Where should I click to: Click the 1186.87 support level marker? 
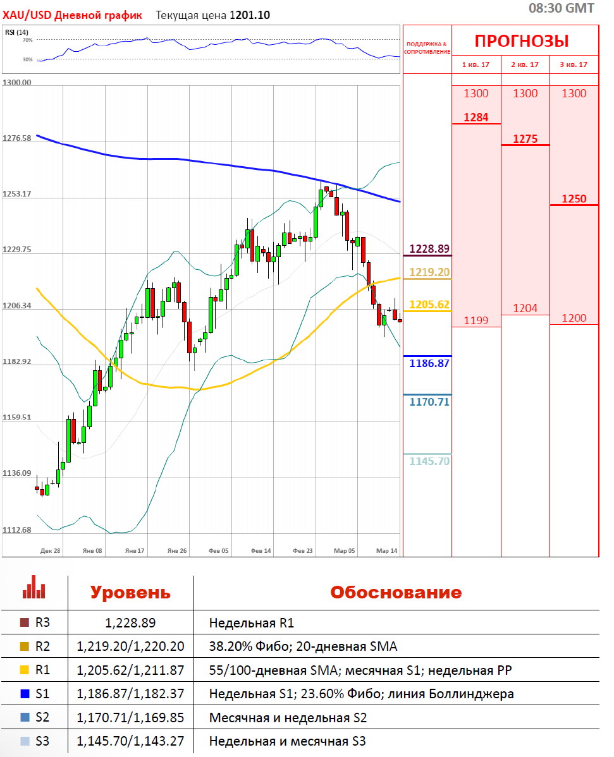point(429,363)
